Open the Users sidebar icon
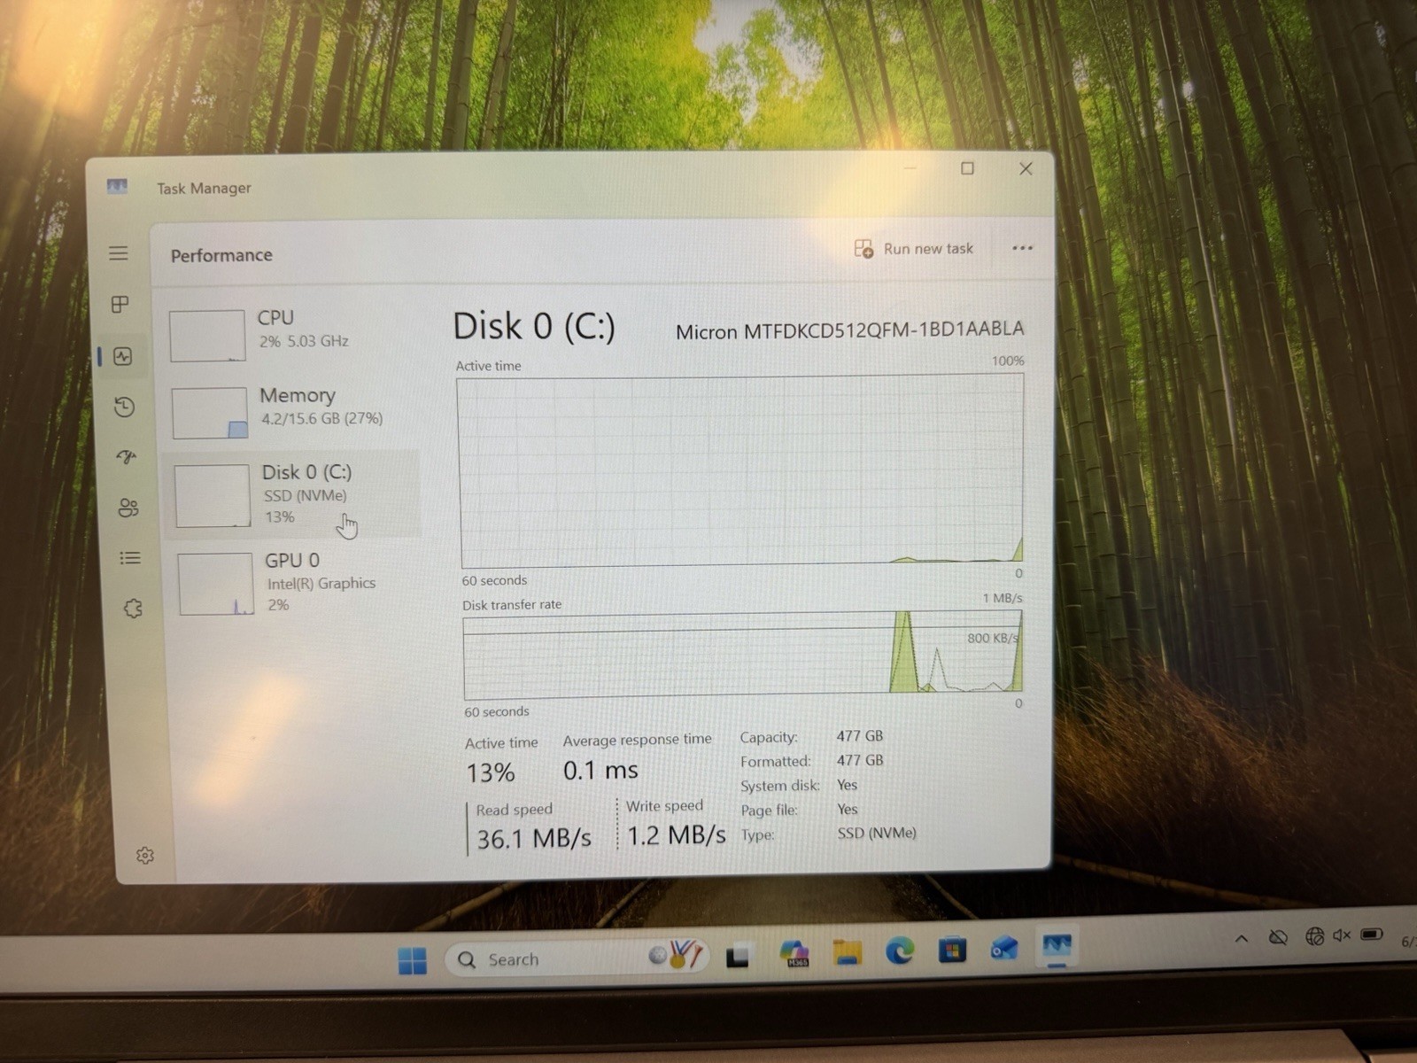This screenshot has height=1063, width=1417. [128, 508]
